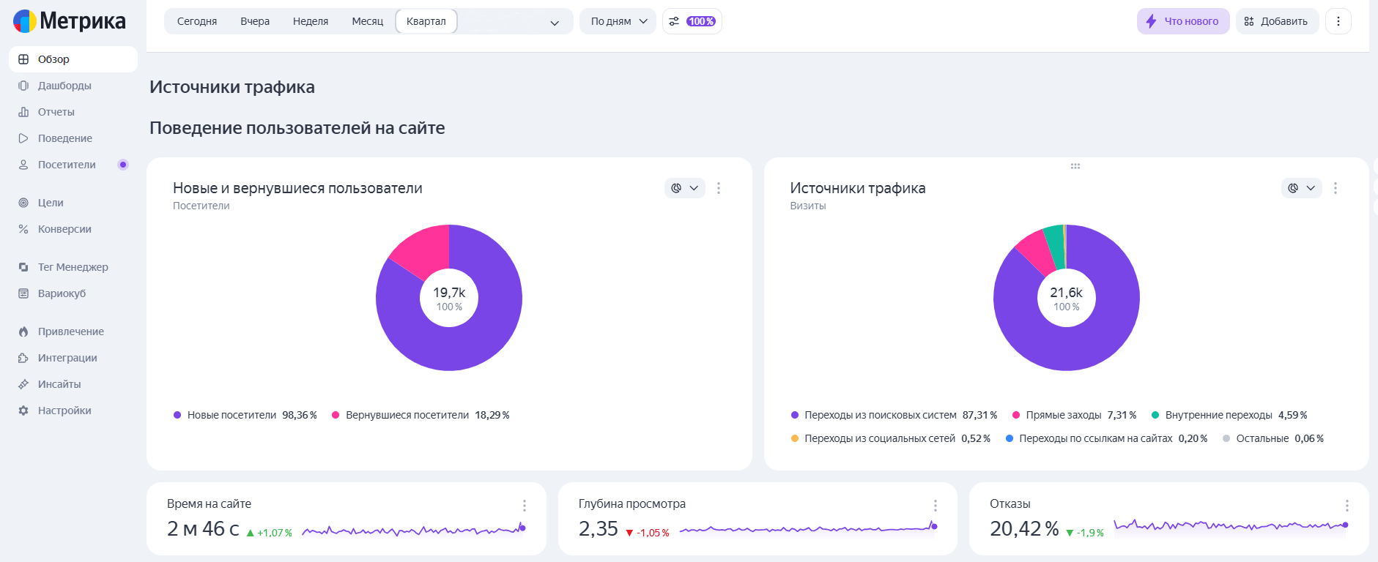Select the Неделя period tab
The height and width of the screenshot is (562, 1378).
tap(311, 21)
